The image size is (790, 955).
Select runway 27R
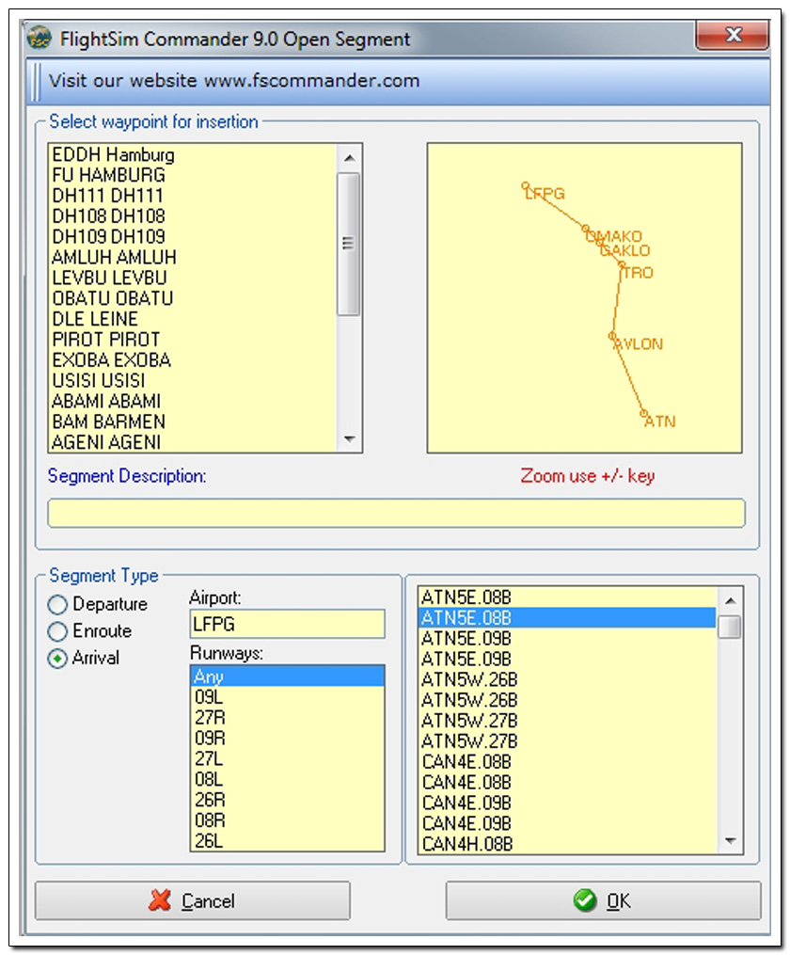click(287, 718)
